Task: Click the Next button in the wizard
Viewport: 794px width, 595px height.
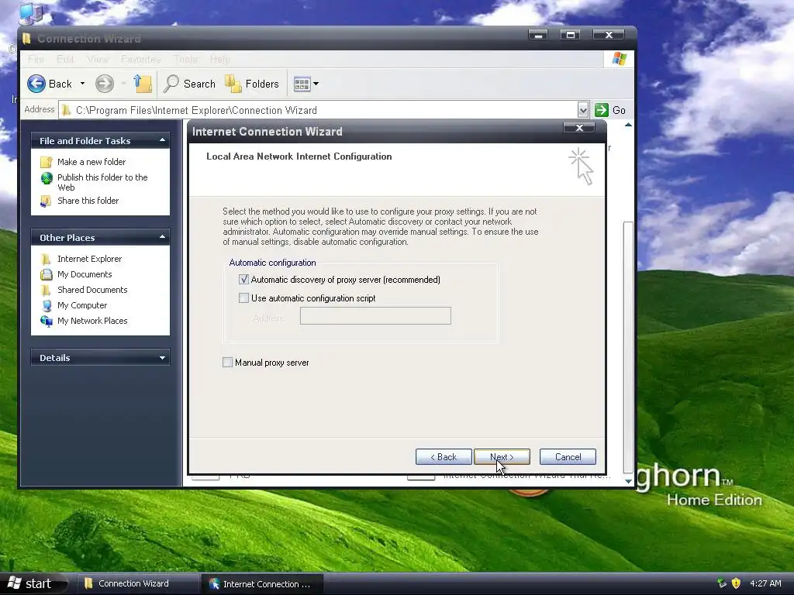Action: (502, 457)
